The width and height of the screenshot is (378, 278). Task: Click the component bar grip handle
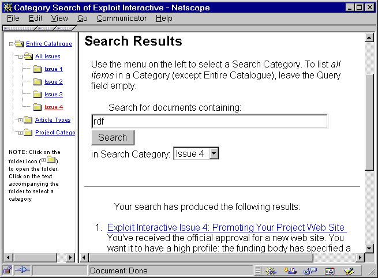click(x=258, y=271)
